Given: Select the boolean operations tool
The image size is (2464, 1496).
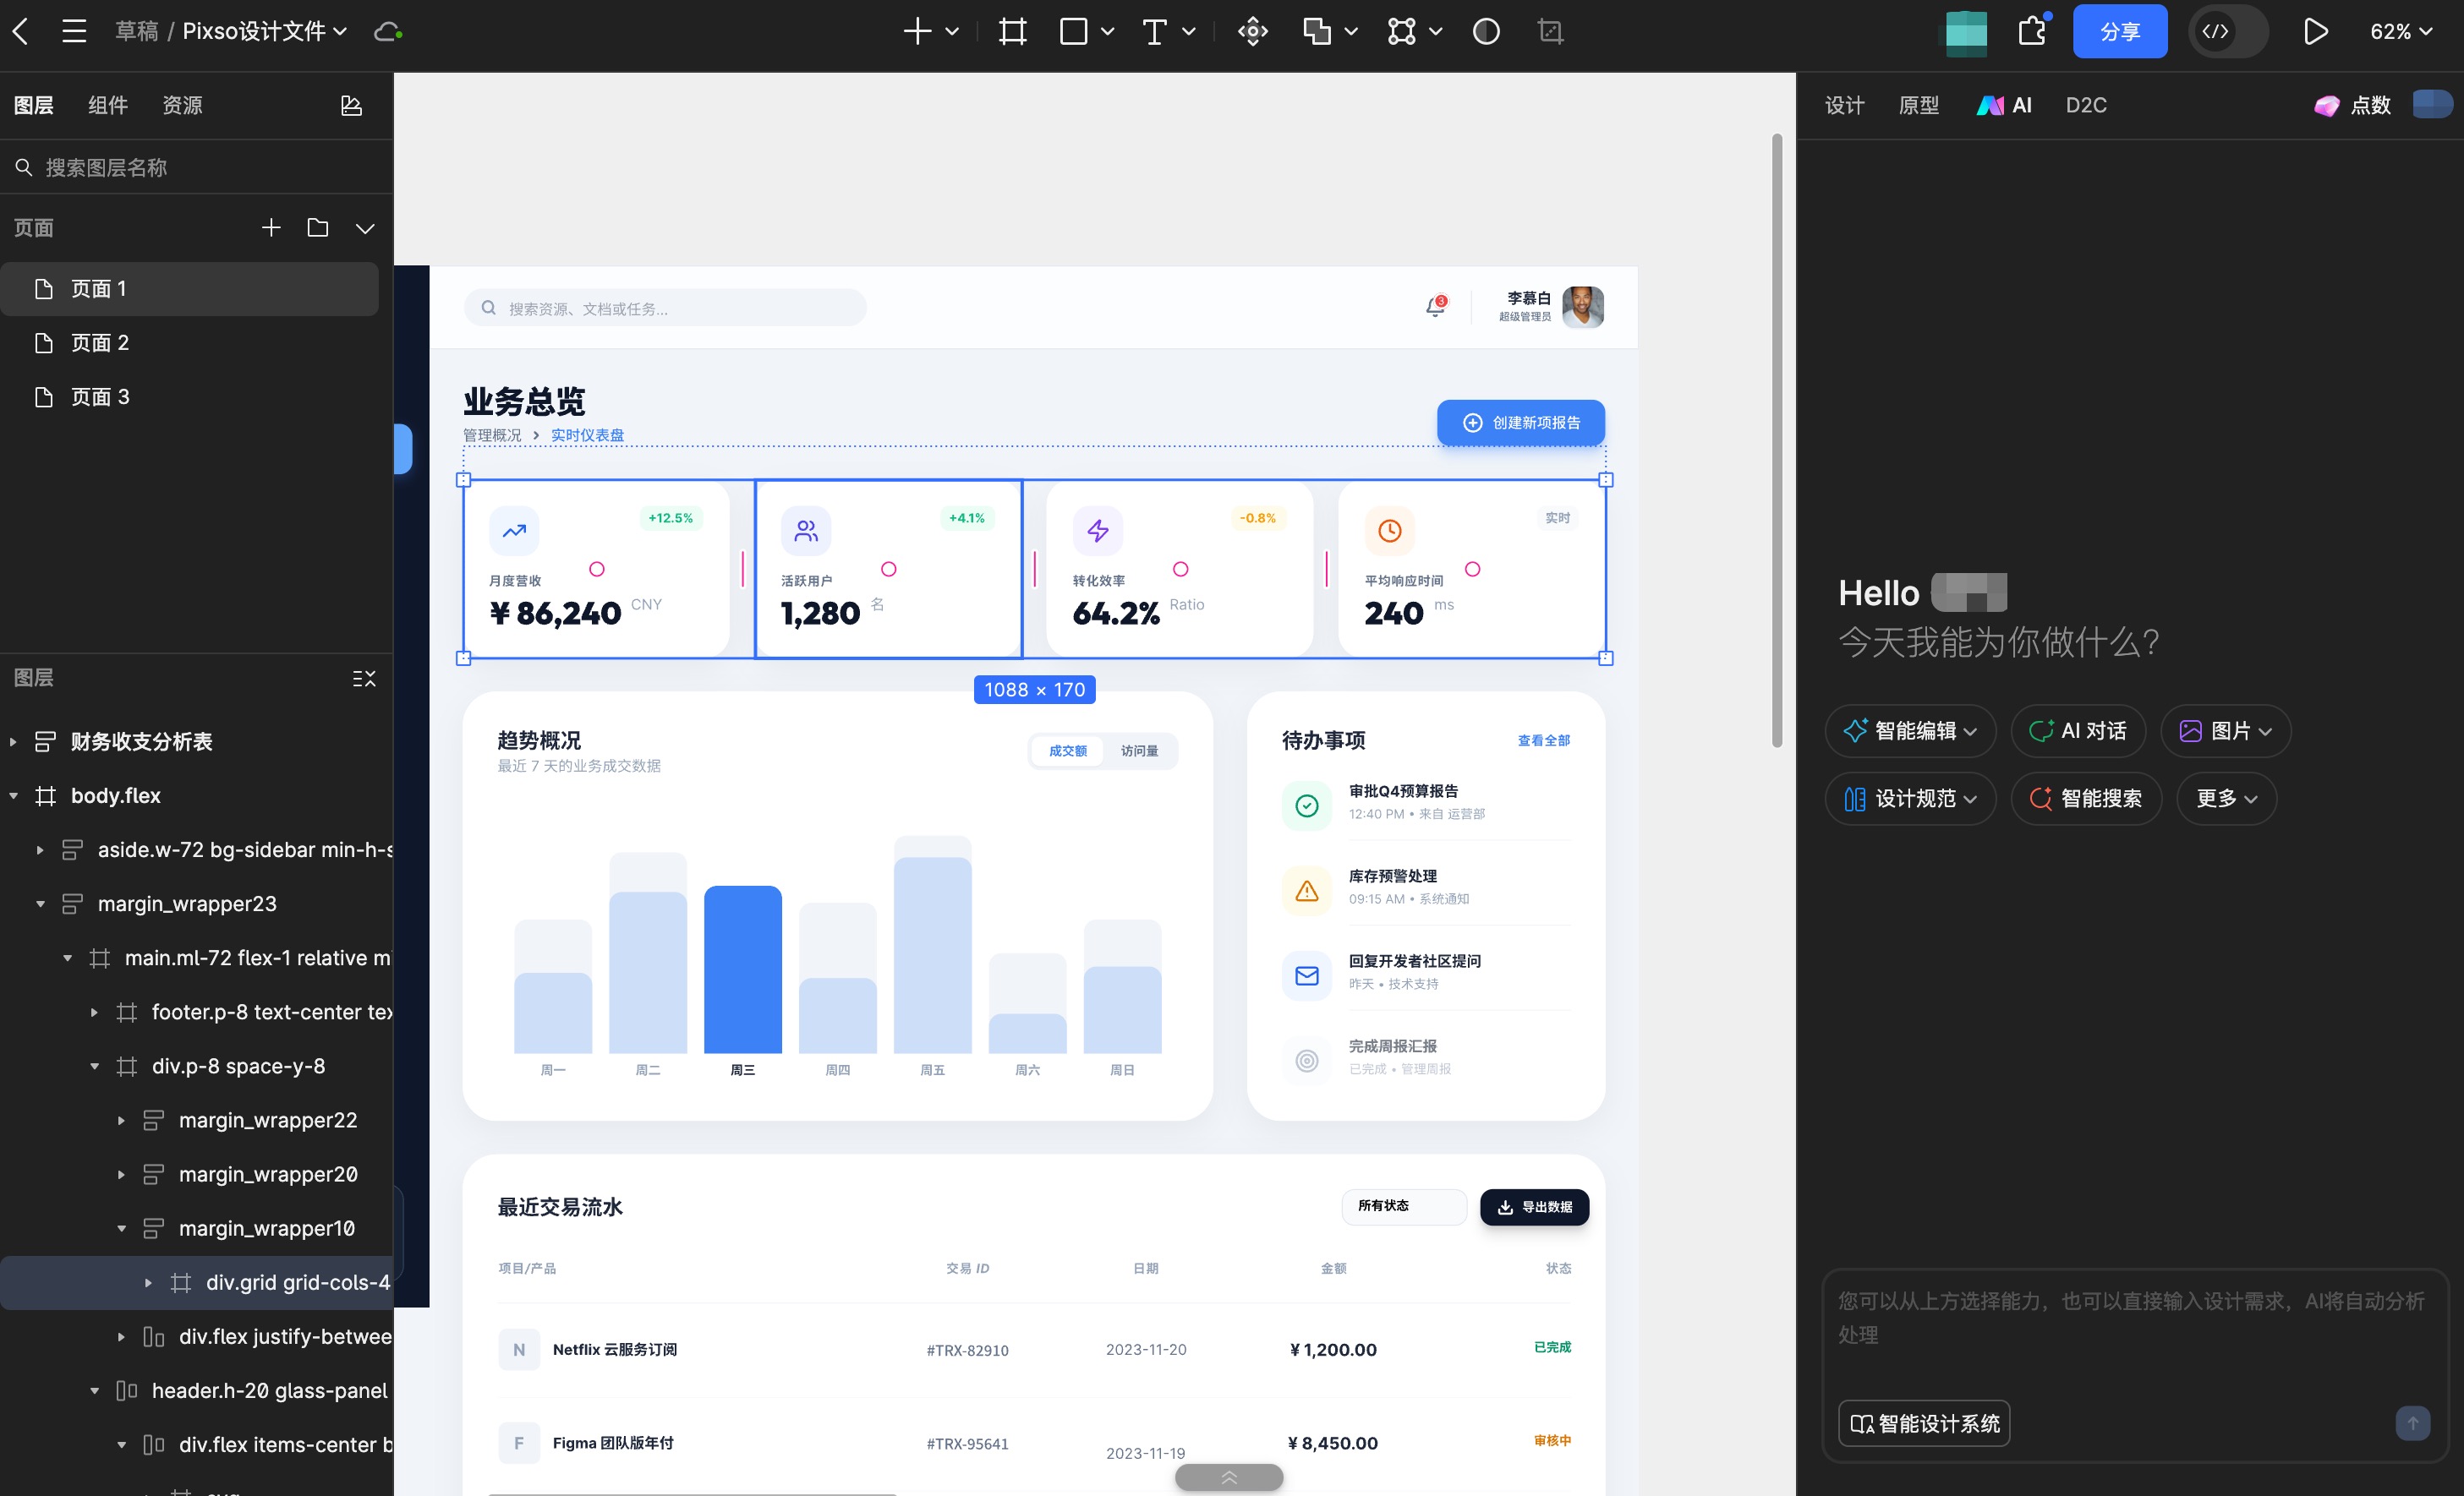Looking at the screenshot, I should [1317, 31].
